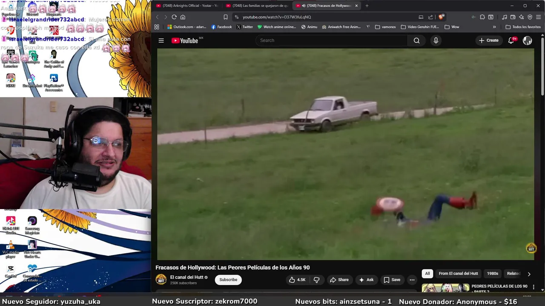
Task: Open the Facebook bookmark
Action: [x=221, y=27]
